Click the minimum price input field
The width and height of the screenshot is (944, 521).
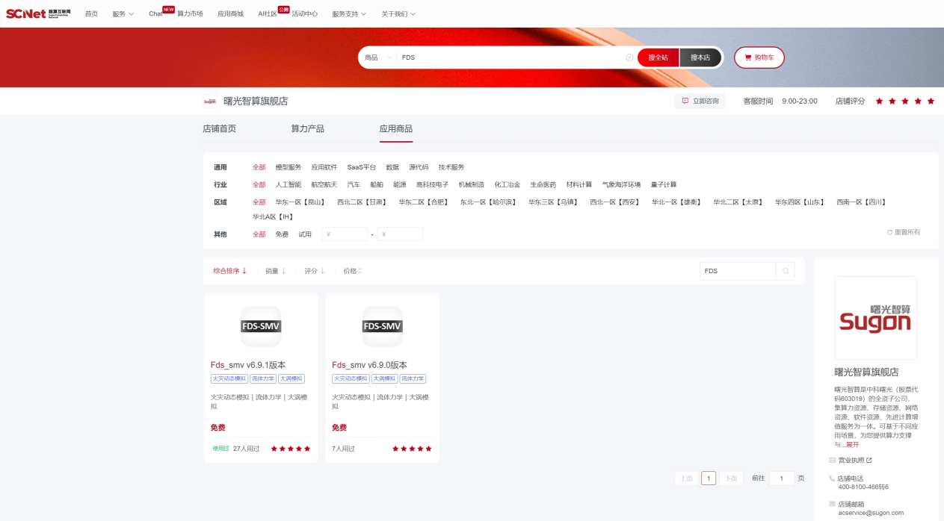(x=345, y=234)
